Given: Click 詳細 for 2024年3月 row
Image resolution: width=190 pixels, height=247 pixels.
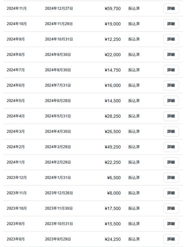Looking at the screenshot, I should coord(171,132).
